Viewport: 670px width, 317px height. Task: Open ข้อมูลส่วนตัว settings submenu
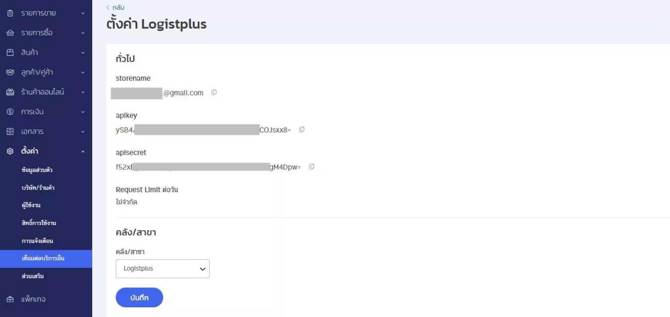click(x=37, y=170)
